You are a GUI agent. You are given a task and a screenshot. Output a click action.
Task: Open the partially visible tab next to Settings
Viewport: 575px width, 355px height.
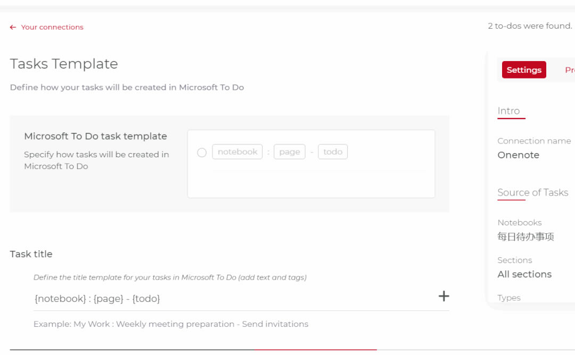pyautogui.click(x=569, y=70)
